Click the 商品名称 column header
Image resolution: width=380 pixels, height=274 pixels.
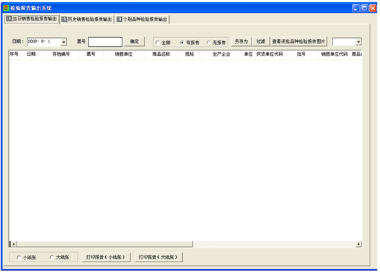(x=161, y=54)
